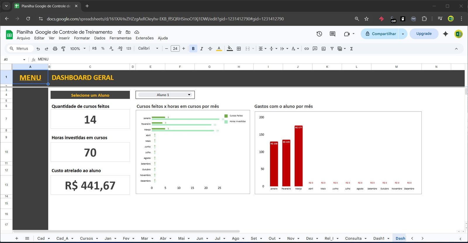Open a new browser tab
468x243 pixels.
(x=87, y=6)
